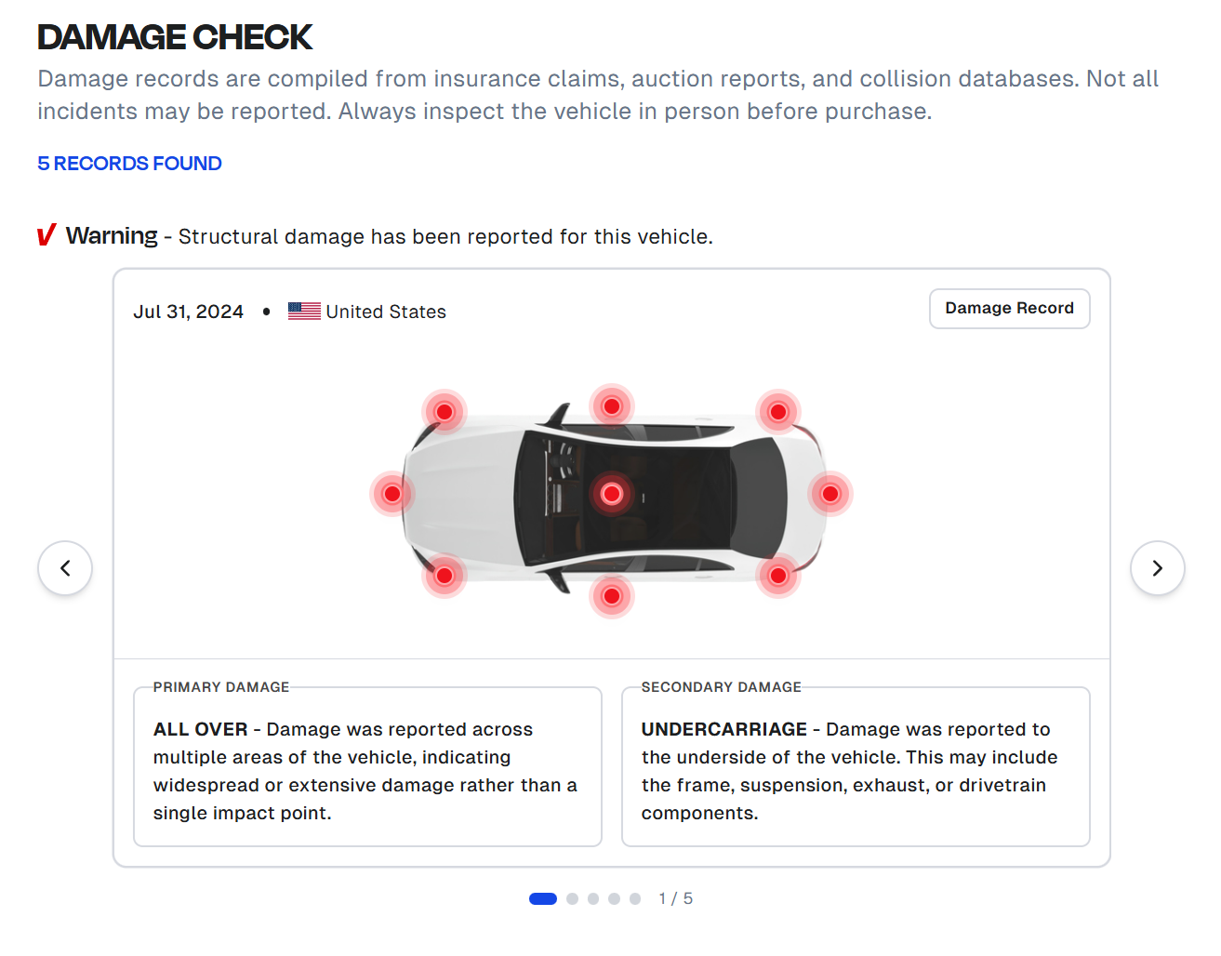Screen dimensions: 1221x956
Task: Select the active first pagination indicator
Action: pos(543,899)
